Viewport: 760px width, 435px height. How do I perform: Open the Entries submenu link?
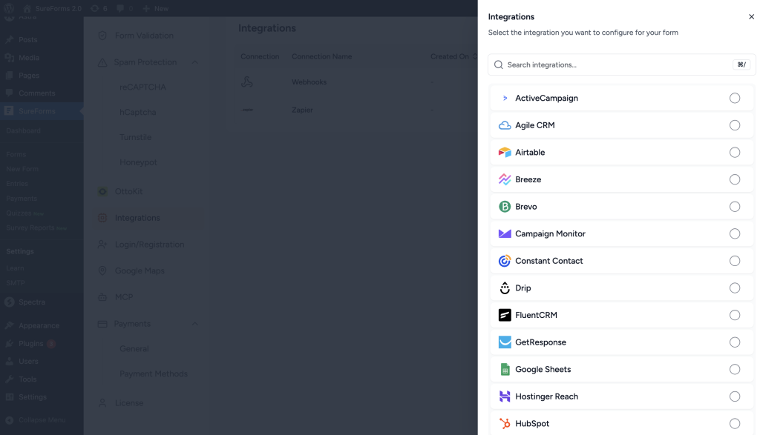click(17, 184)
